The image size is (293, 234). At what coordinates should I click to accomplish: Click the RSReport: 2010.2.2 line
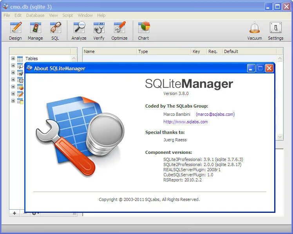pyautogui.click(x=183, y=180)
